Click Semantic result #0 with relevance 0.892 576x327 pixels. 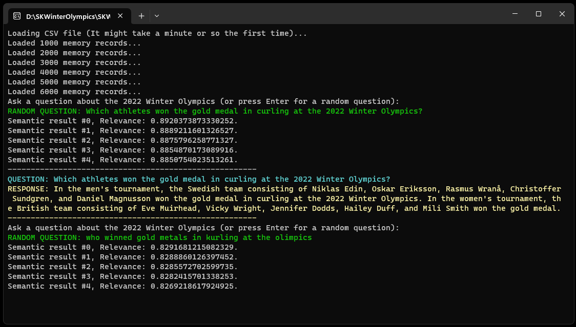pos(122,121)
